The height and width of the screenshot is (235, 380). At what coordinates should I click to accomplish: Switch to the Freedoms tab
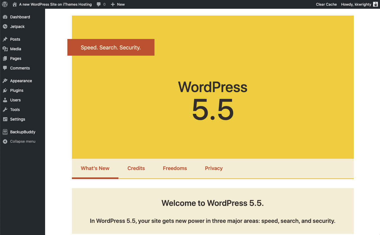tap(175, 168)
